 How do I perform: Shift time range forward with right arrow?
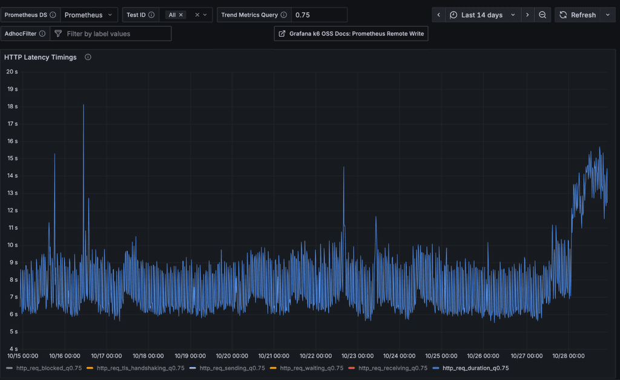pos(527,15)
